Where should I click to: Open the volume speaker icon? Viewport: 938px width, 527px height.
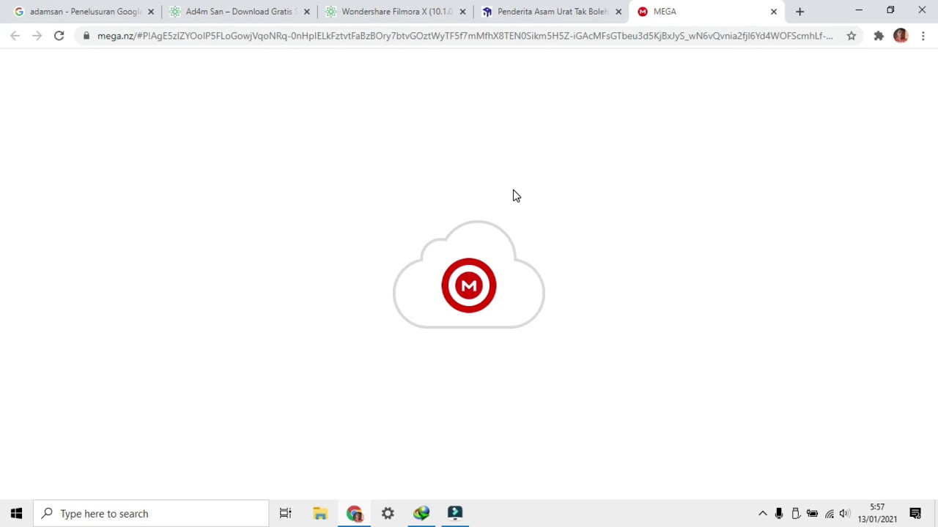pos(845,513)
